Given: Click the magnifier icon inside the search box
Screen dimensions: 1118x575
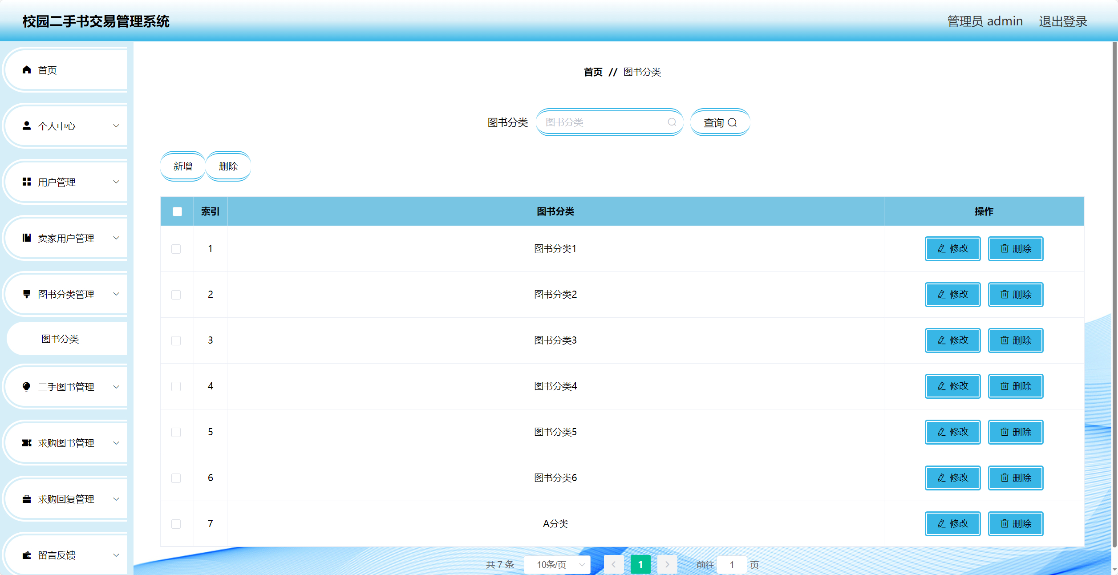Looking at the screenshot, I should tap(672, 122).
